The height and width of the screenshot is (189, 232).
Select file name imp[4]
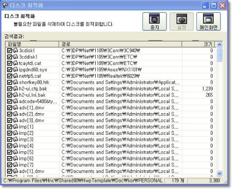26,146
